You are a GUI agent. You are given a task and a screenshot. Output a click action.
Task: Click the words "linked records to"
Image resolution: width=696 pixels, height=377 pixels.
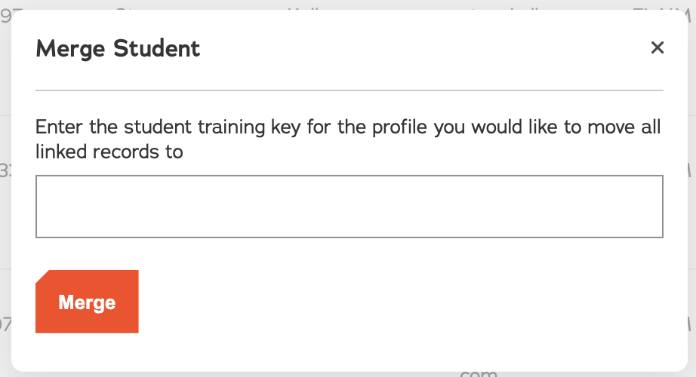pos(109,152)
